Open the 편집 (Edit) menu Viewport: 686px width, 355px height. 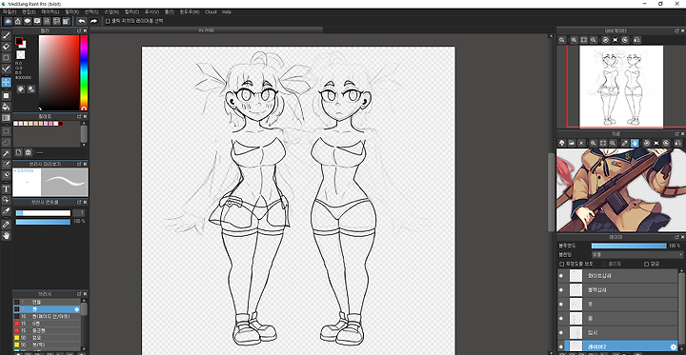[29, 11]
